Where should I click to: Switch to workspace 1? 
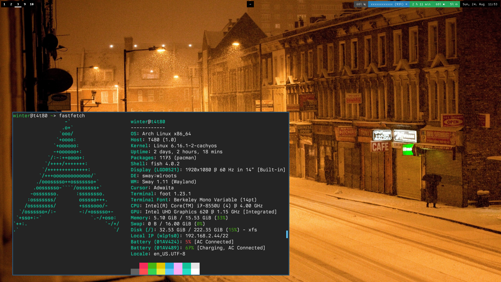click(x=4, y=4)
